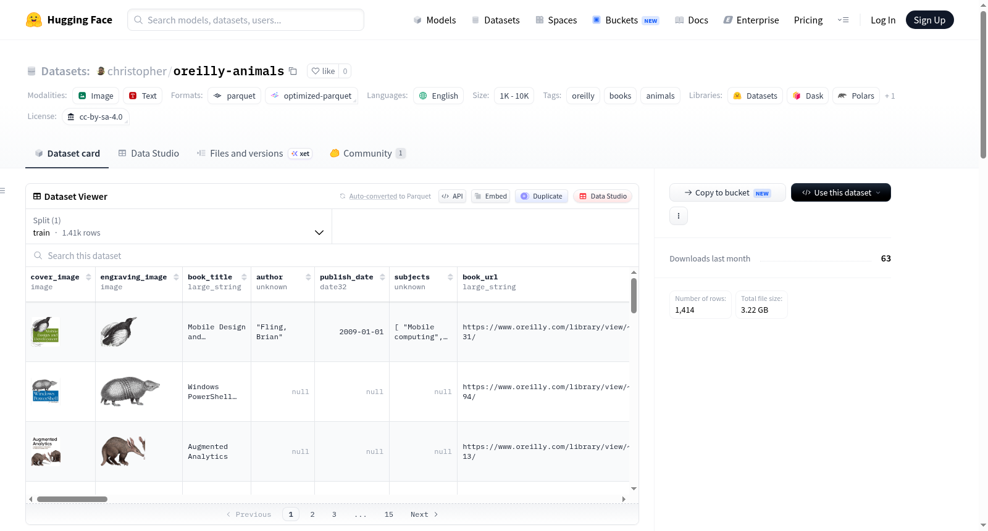Go to Next page of results
The height and width of the screenshot is (531, 988).
[424, 514]
